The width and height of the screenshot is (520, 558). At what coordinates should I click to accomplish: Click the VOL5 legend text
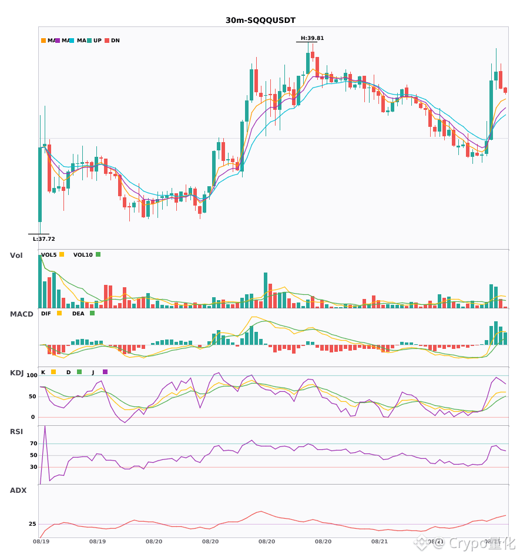pyautogui.click(x=49, y=255)
